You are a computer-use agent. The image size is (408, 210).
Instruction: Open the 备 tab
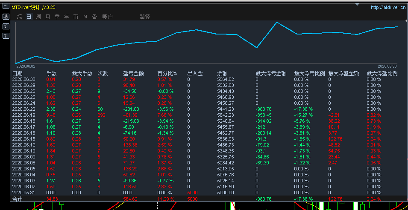[94, 17]
